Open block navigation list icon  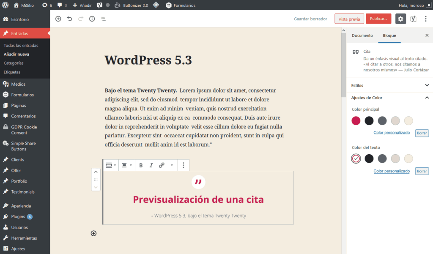[x=103, y=19]
